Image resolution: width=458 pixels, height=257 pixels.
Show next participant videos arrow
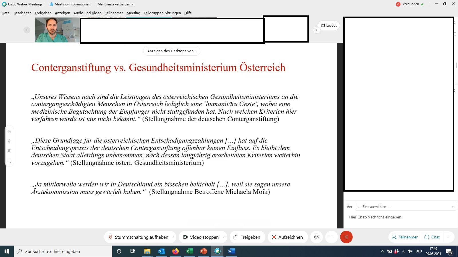[316, 30]
